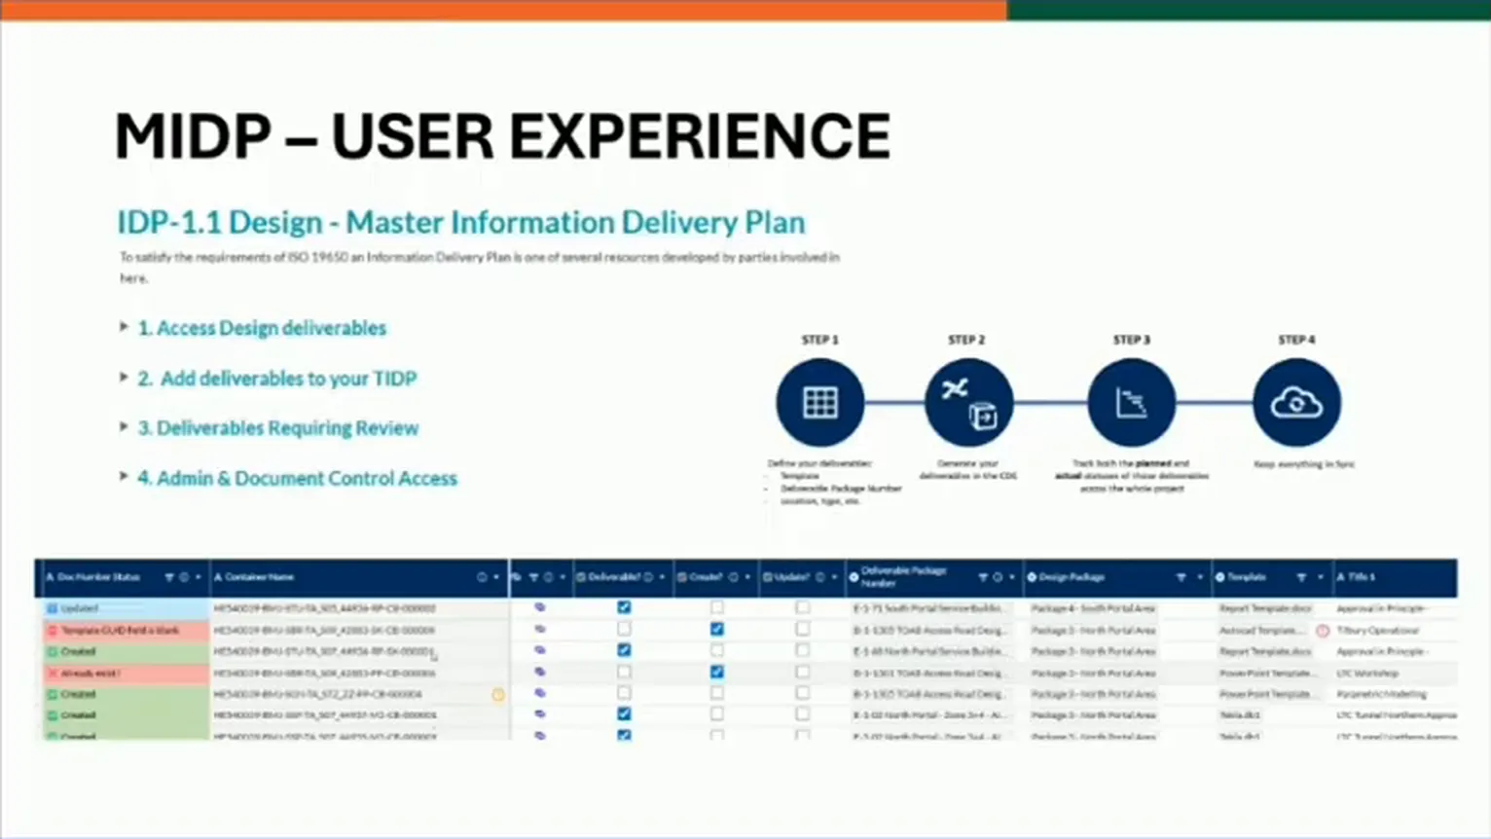Select the LTC Workshop title cell
The width and height of the screenshot is (1491, 839).
(x=1367, y=674)
